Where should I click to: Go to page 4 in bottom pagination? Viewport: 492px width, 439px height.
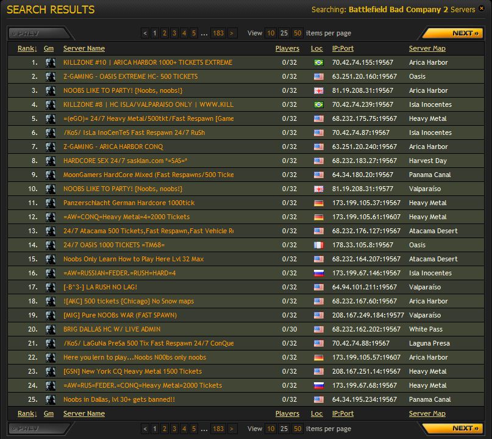[184, 429]
